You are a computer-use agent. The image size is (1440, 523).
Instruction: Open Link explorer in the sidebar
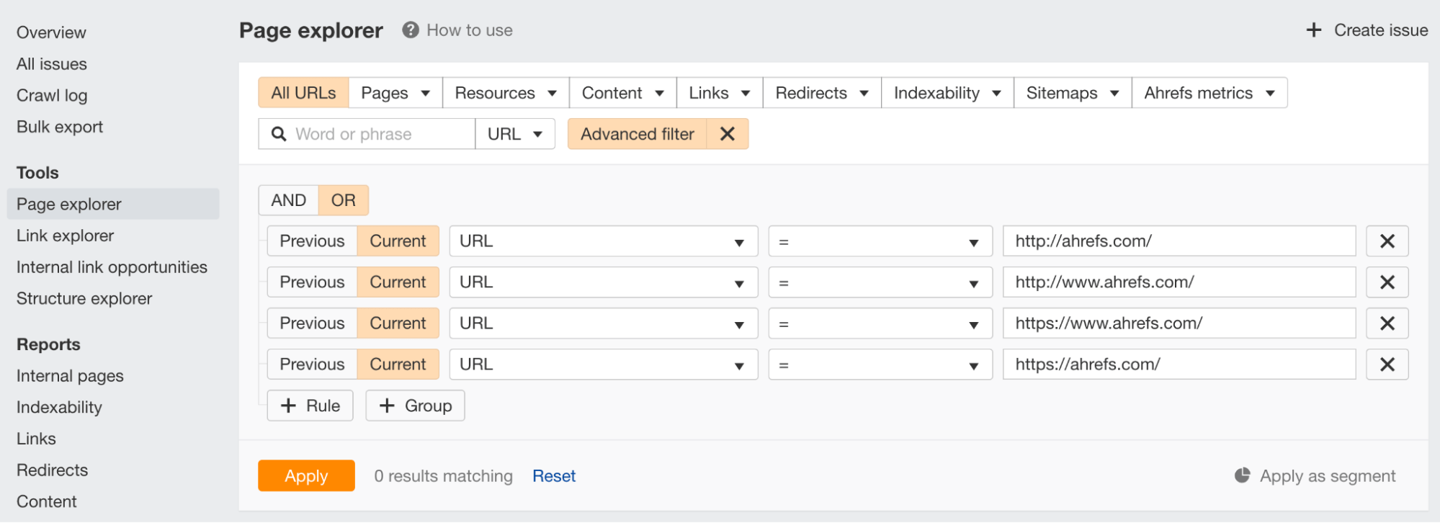click(x=66, y=236)
